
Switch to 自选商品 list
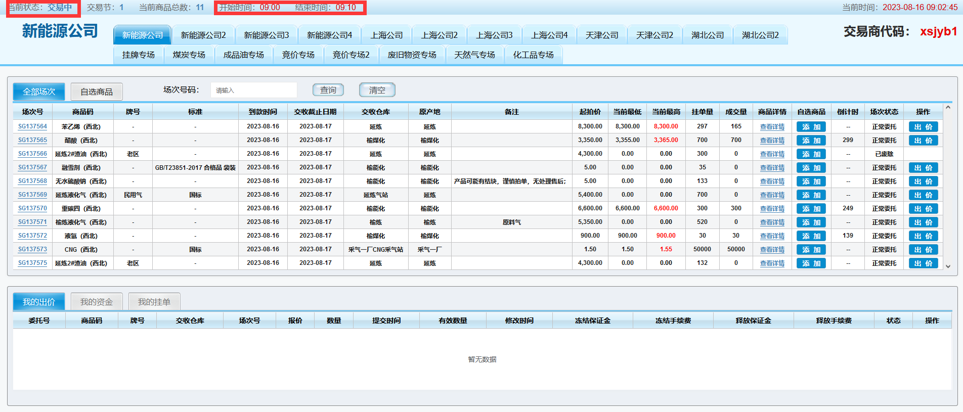click(x=97, y=91)
